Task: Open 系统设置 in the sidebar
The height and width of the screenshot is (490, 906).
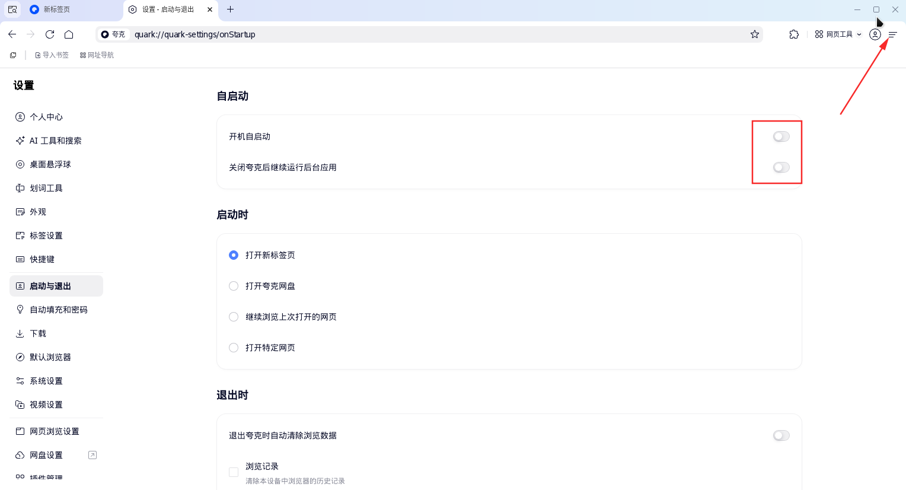Action: 56,381
